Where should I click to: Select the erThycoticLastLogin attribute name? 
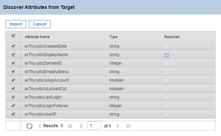point(43,97)
